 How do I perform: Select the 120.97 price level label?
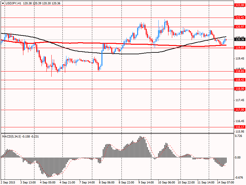coord(239,27)
